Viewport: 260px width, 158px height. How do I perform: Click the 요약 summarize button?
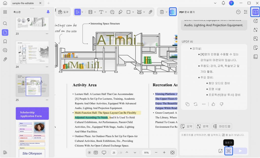187,126
